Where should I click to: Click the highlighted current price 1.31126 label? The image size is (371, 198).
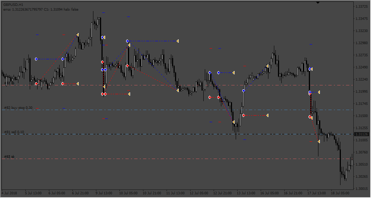tap(362, 134)
